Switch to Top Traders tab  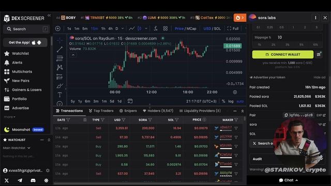click(x=101, y=111)
